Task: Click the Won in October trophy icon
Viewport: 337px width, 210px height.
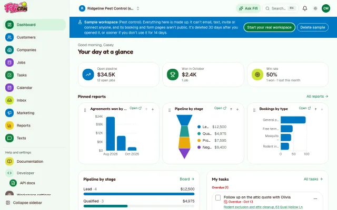Action: (173, 75)
